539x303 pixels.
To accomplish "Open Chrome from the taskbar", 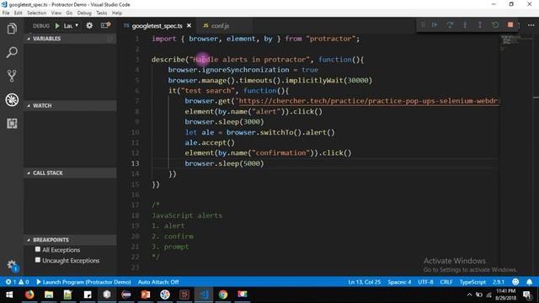I will point(223,295).
